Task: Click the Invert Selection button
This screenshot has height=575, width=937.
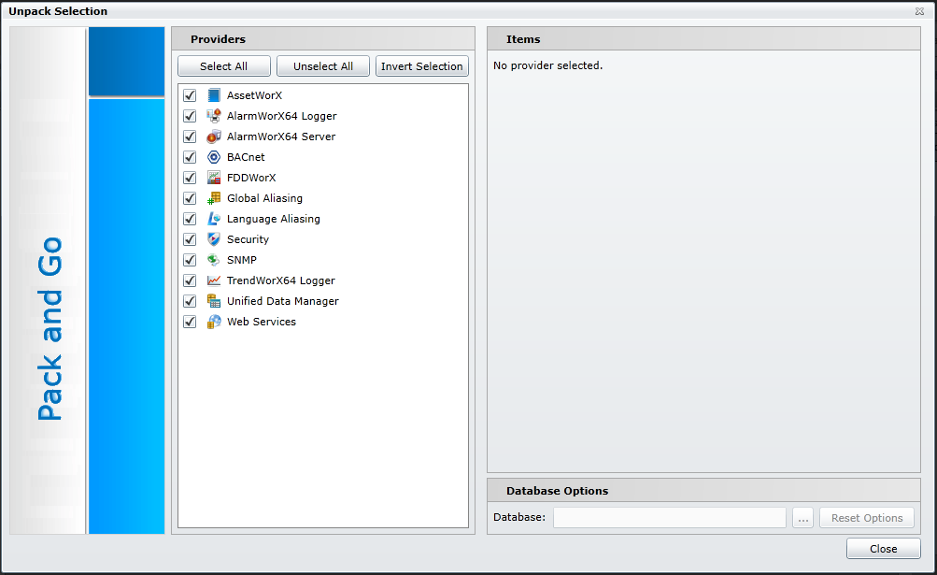Action: [421, 66]
